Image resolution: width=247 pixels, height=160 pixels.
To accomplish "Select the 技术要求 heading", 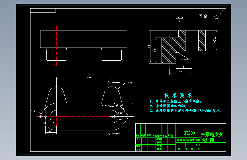I will (178, 95).
